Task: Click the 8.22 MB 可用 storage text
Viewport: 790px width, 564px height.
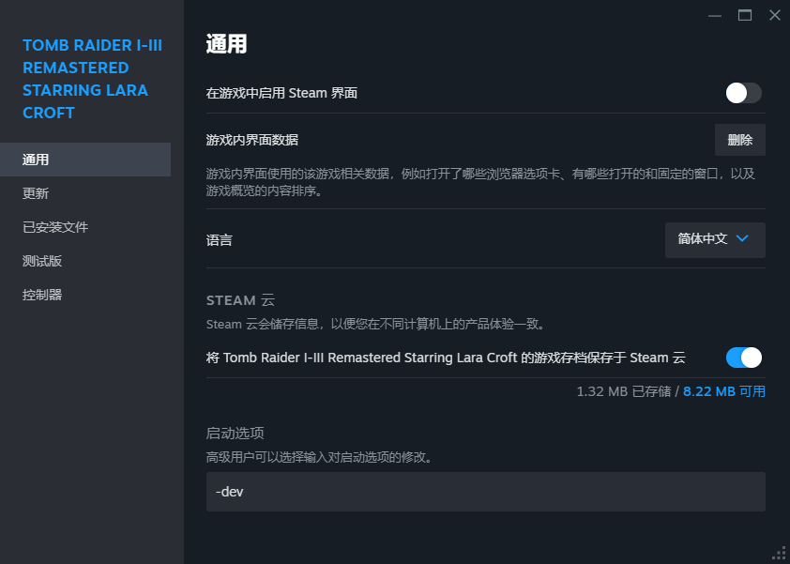Action: [723, 391]
